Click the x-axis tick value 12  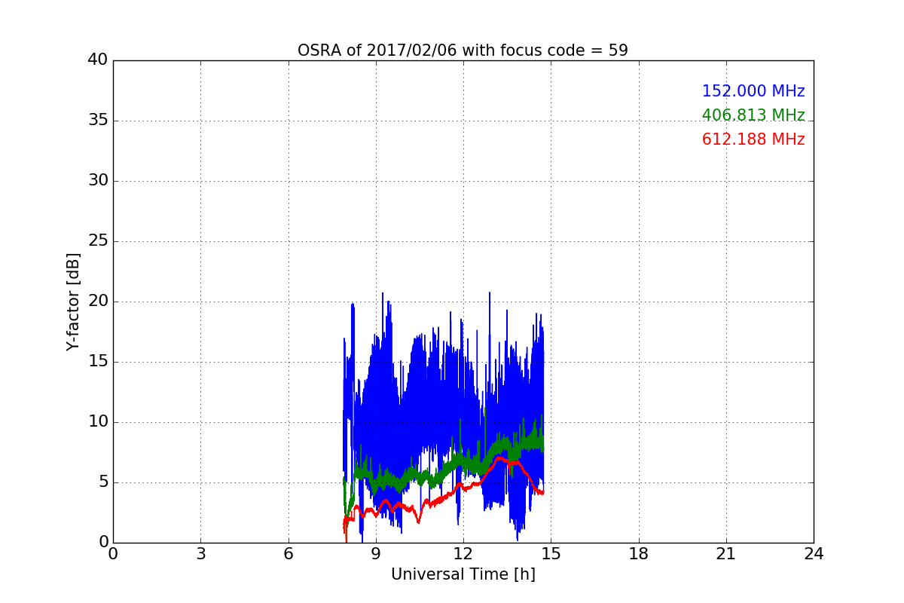tap(463, 554)
